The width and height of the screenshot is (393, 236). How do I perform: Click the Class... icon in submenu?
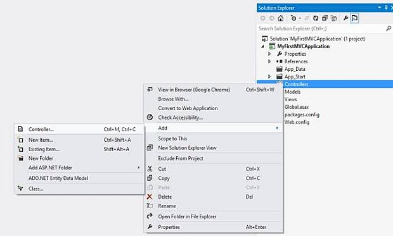click(20, 188)
